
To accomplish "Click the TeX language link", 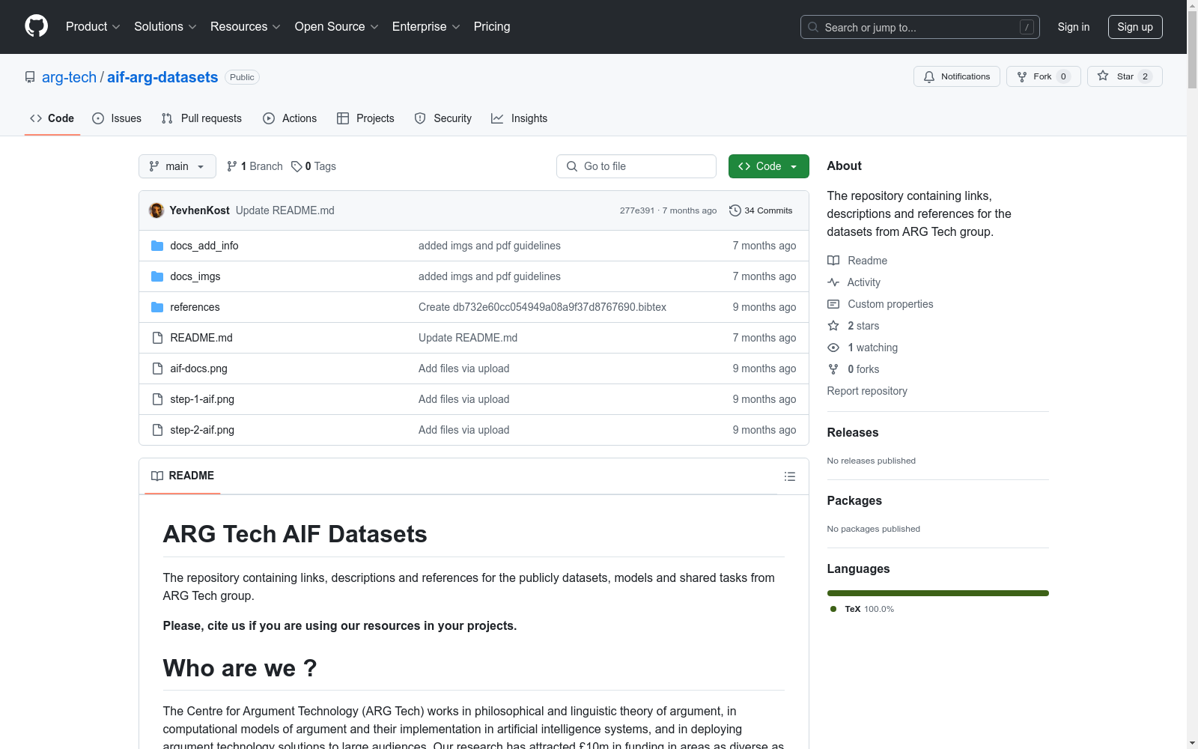I will click(x=862, y=609).
